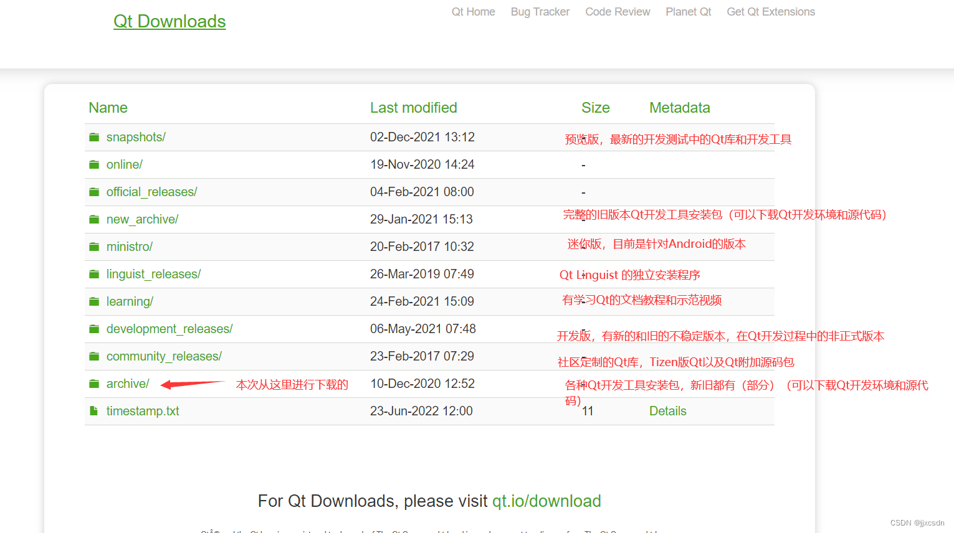Open the new_archive/ directory link

tap(142, 219)
